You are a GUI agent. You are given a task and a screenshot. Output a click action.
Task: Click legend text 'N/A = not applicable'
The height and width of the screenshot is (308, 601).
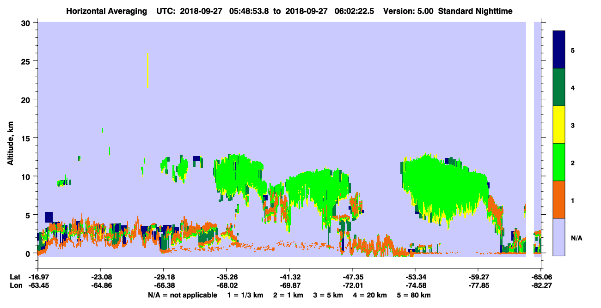(x=182, y=295)
